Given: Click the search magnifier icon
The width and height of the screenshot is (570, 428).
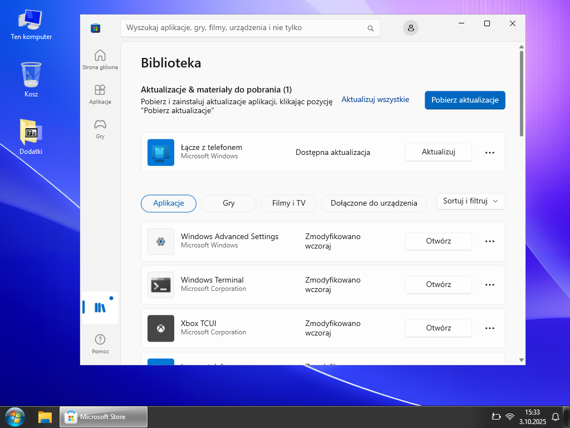Looking at the screenshot, I should (371, 28).
